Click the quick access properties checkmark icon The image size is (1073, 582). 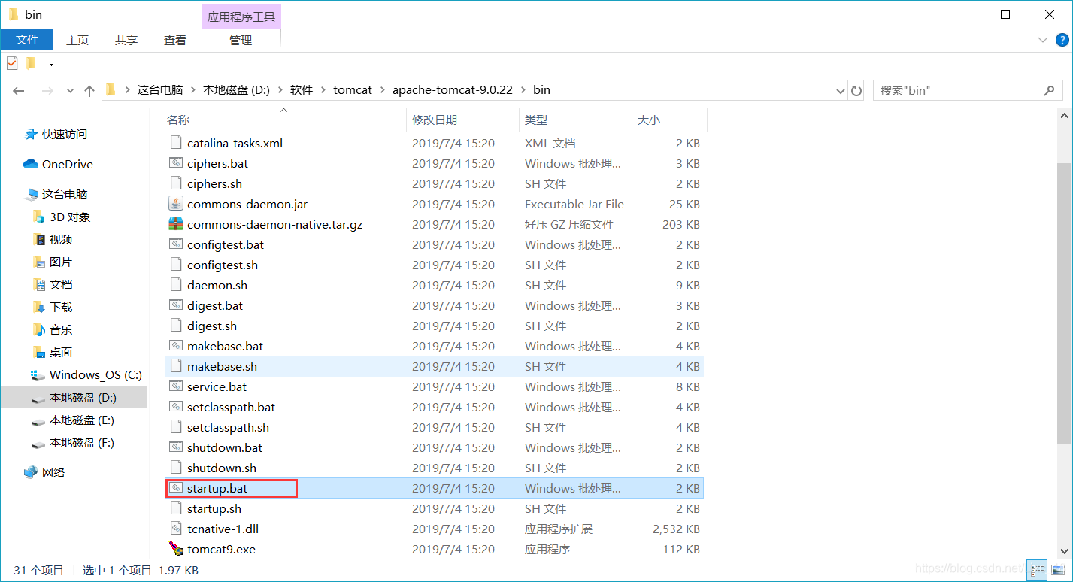click(x=12, y=63)
